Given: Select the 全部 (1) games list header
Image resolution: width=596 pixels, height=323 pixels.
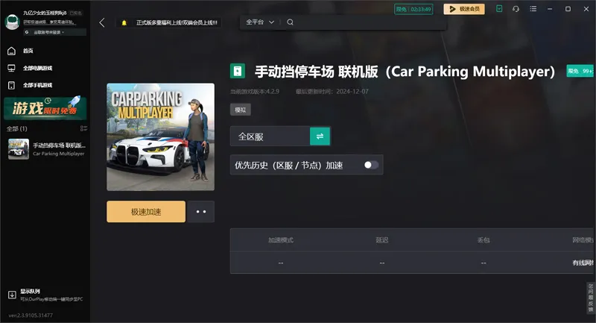Looking at the screenshot, I should (x=16, y=128).
